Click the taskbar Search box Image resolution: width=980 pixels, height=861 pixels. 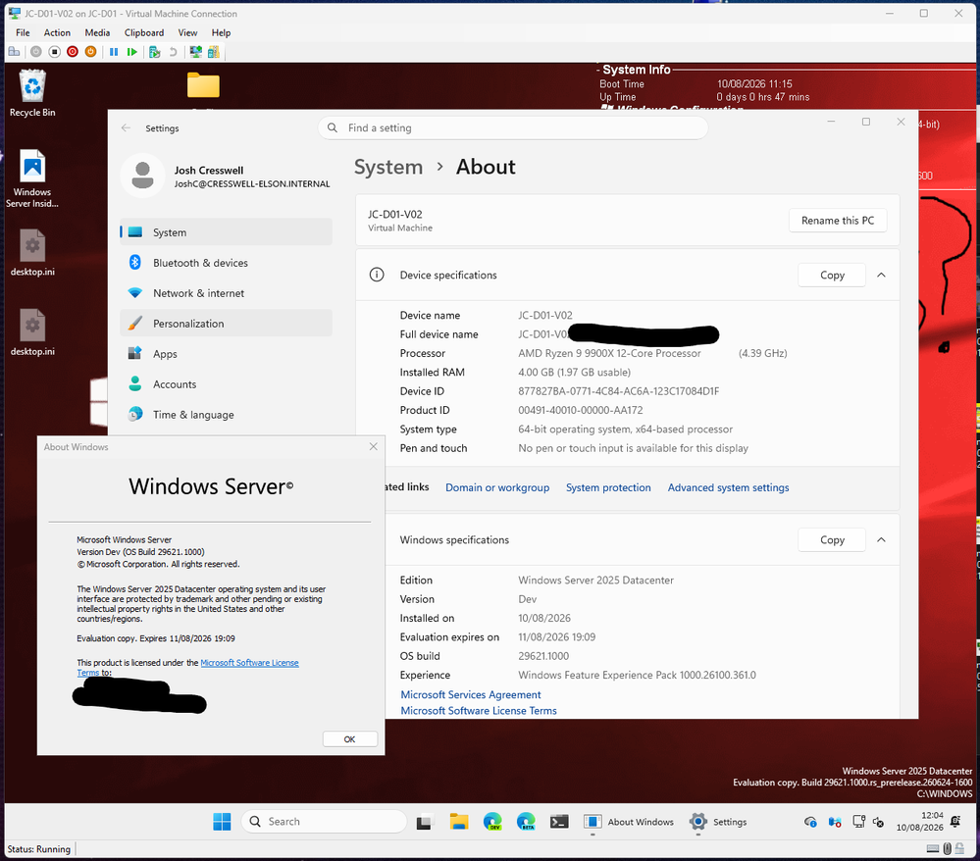324,822
